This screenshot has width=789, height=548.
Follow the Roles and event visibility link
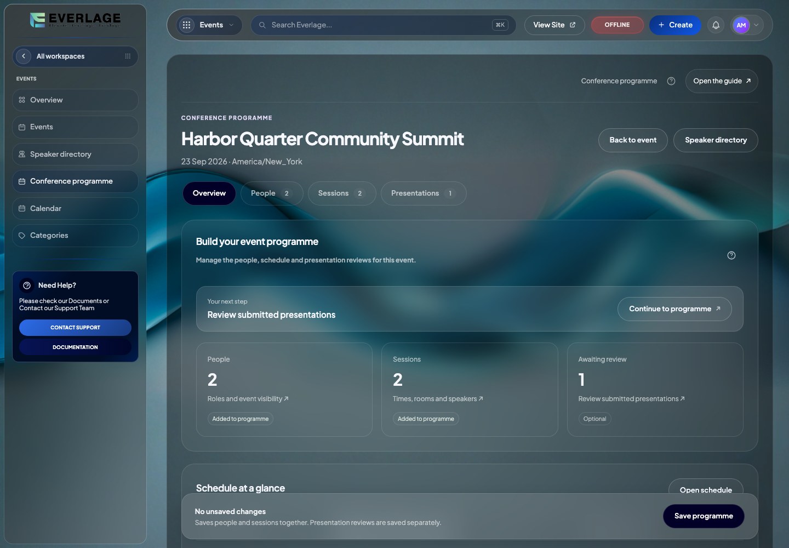click(x=248, y=399)
